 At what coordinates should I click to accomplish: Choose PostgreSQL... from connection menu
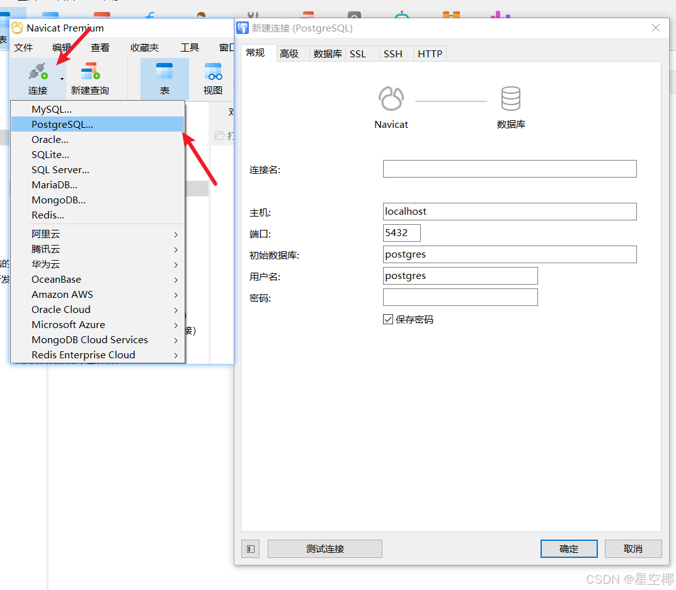[x=98, y=124]
